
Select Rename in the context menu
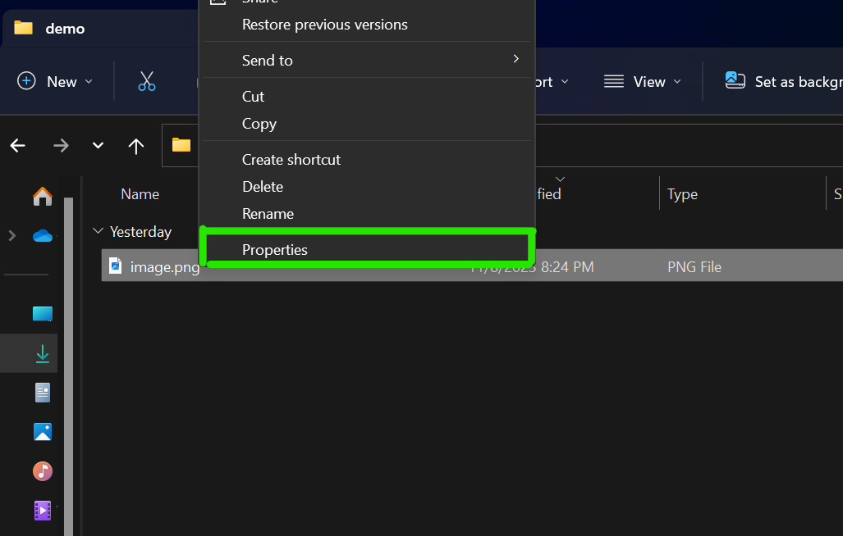[268, 214]
